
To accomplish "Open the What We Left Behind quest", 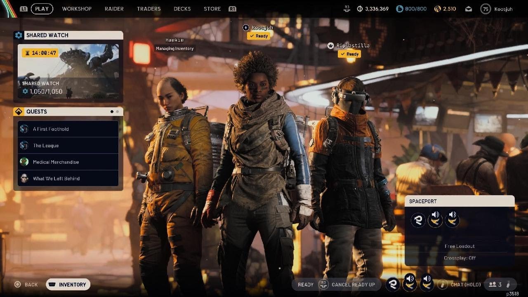I will 68,179.
